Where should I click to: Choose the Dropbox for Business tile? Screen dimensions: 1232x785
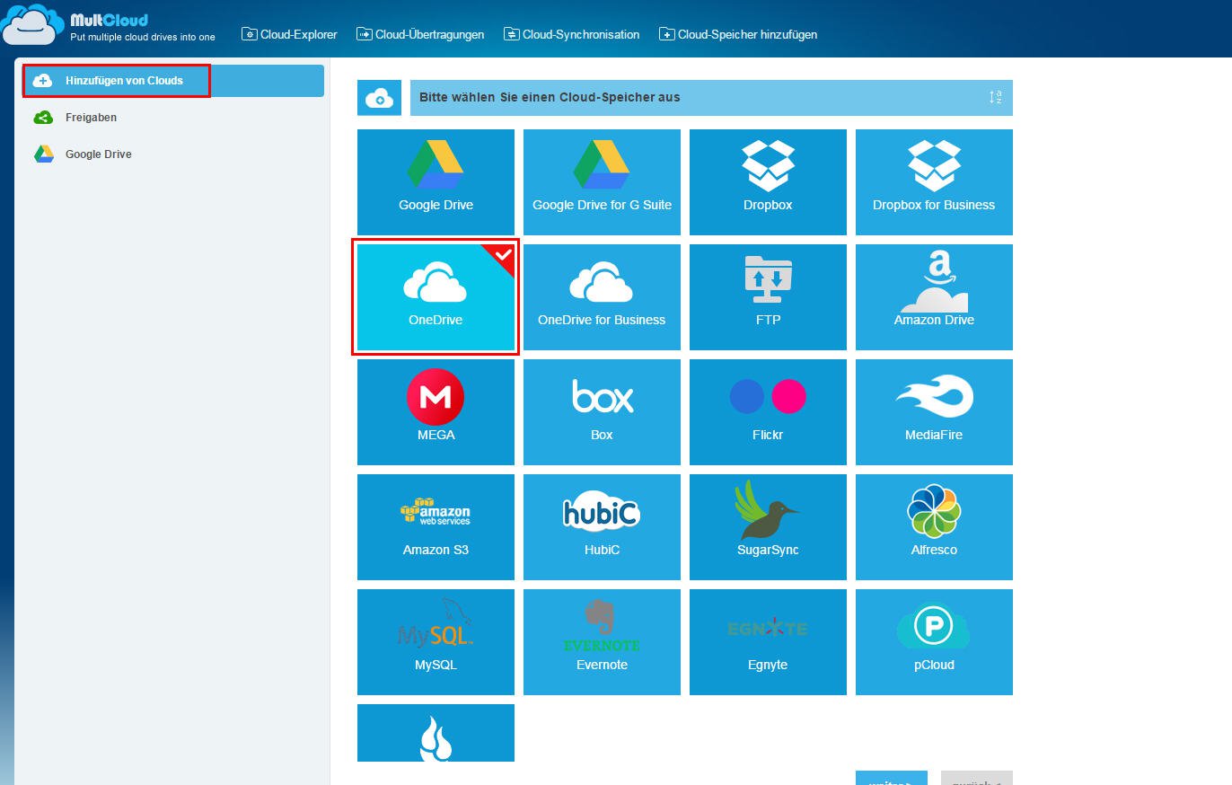(x=934, y=182)
